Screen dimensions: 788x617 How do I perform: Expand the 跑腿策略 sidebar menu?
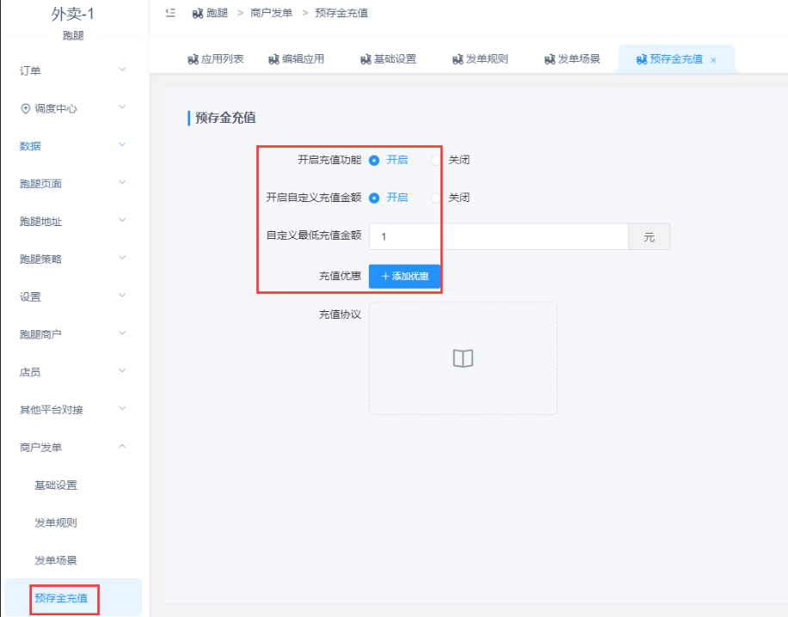73,259
